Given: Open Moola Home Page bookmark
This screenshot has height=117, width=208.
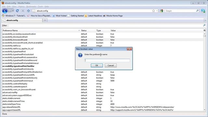Looking at the screenshot, I should click(113, 16).
